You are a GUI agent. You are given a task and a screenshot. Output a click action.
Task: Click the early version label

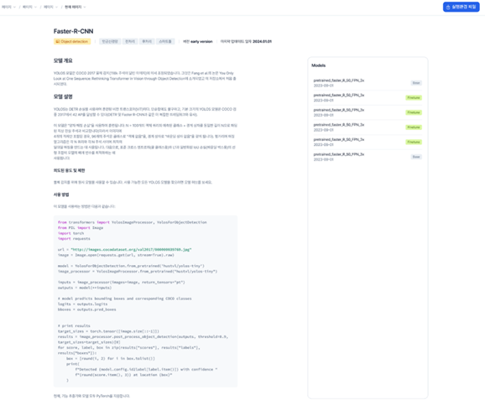pyautogui.click(x=201, y=41)
